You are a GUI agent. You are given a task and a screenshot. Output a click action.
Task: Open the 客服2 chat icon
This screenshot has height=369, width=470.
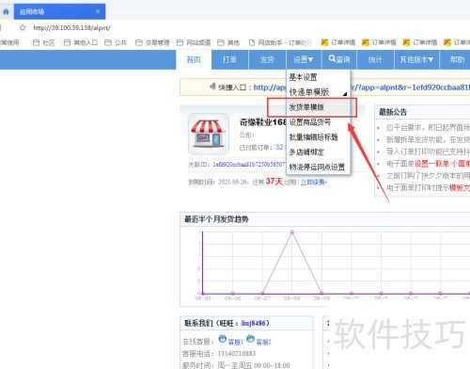(x=250, y=339)
